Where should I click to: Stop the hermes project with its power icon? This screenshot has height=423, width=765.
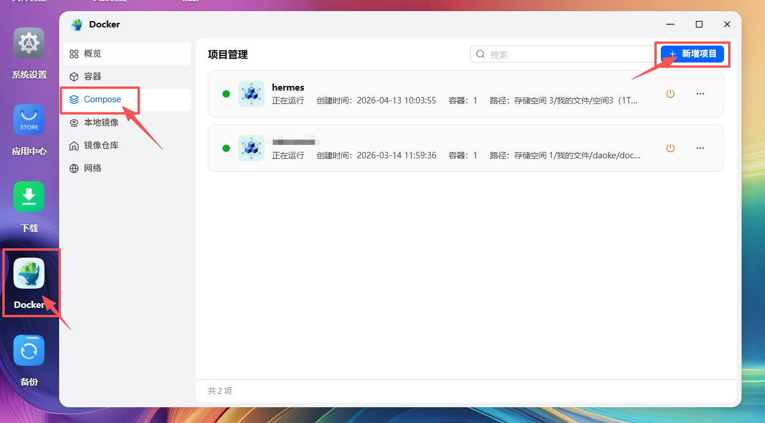[671, 93]
